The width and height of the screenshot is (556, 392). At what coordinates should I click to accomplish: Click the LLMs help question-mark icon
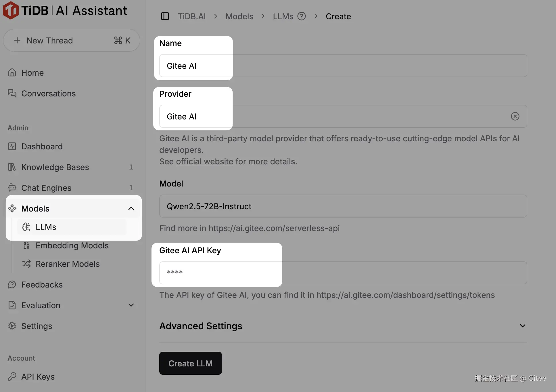click(x=301, y=16)
